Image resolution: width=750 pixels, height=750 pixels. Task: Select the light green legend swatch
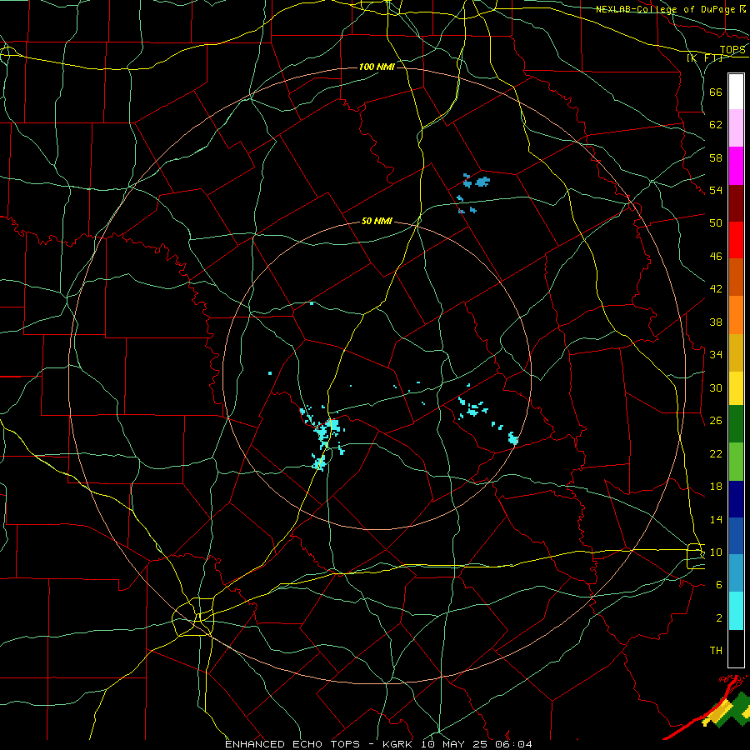[x=736, y=462]
